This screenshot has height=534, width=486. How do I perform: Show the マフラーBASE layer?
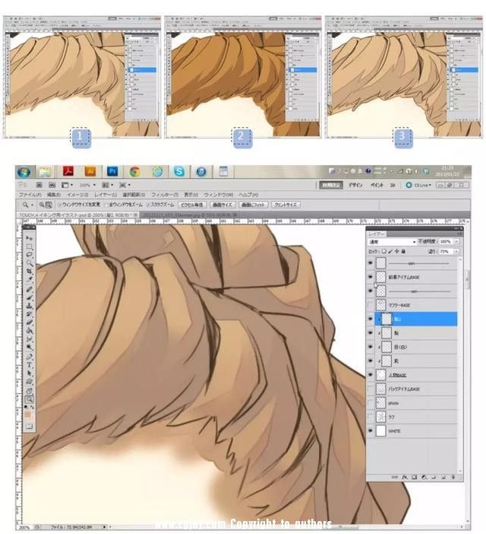pos(371,305)
